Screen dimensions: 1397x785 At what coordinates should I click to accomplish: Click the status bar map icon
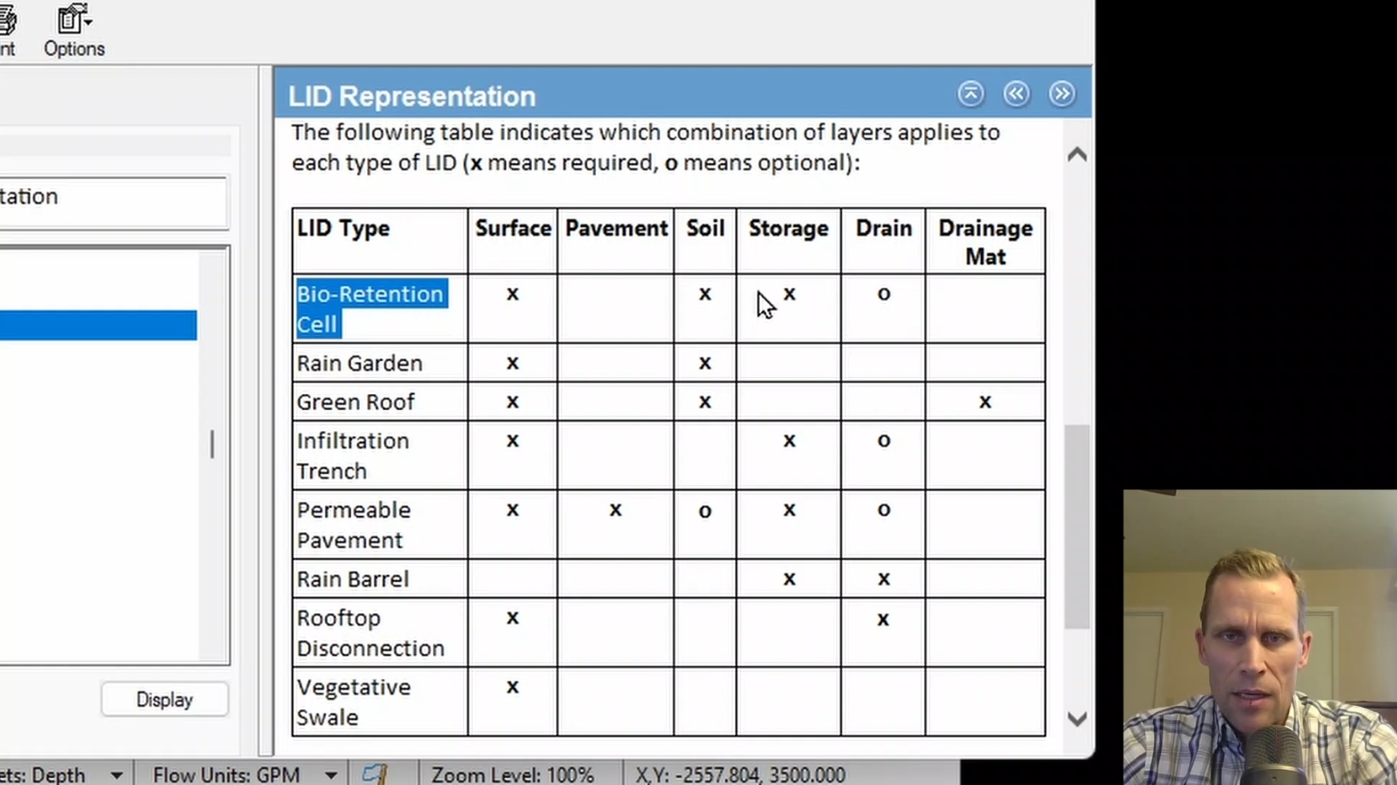point(374,774)
